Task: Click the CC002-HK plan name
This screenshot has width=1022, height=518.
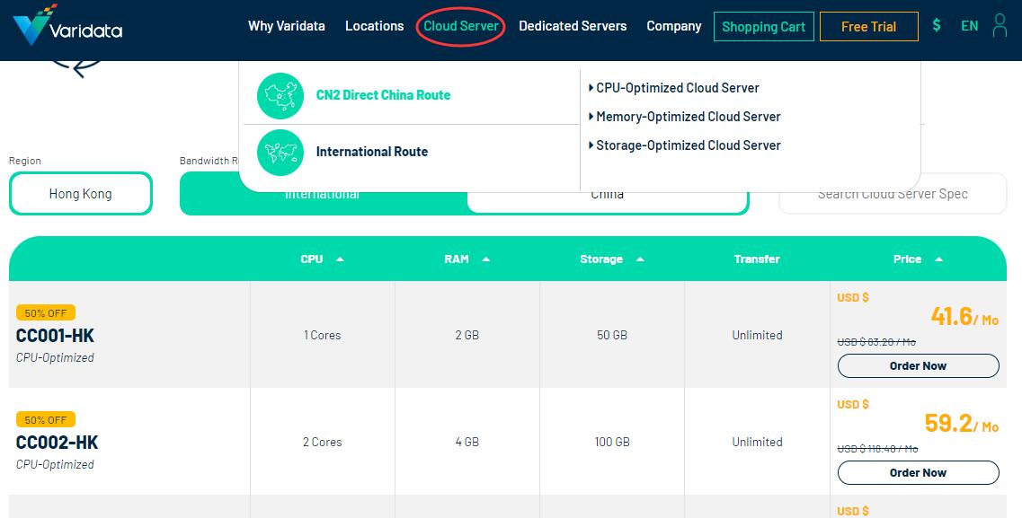Action: pos(57,443)
